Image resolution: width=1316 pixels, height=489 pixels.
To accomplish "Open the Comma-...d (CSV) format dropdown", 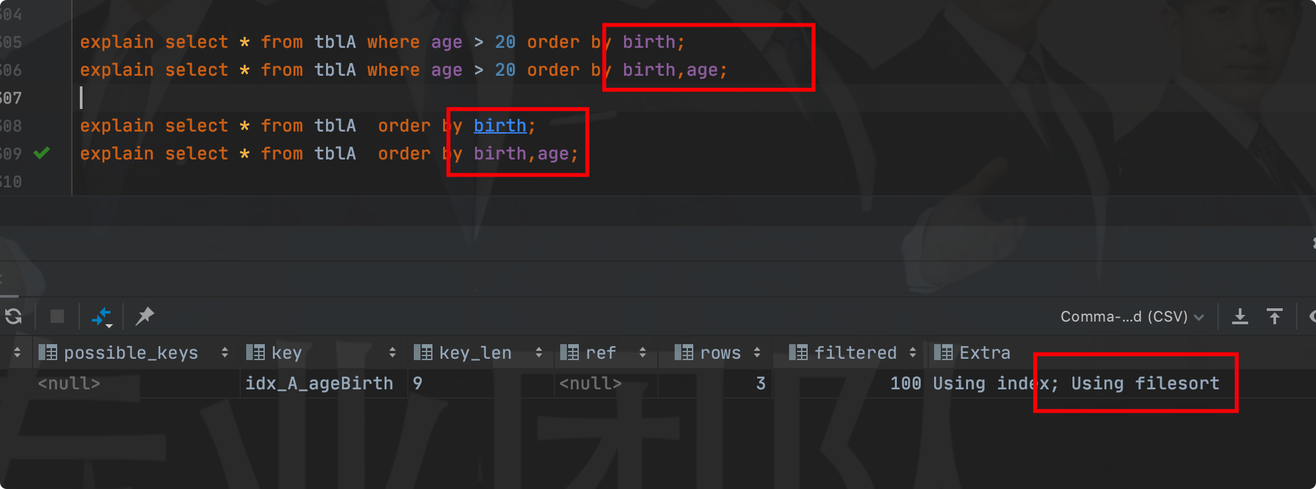I will [x=1132, y=317].
